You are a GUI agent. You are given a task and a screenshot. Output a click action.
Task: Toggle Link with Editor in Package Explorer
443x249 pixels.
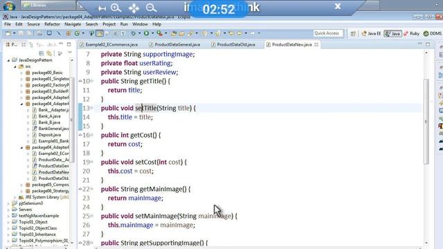tap(49, 53)
